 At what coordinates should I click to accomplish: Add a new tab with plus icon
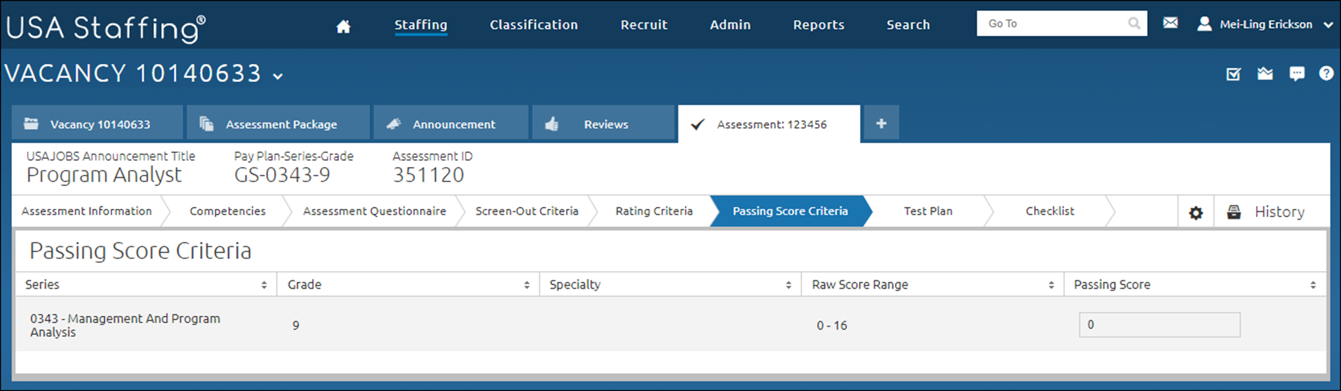coord(881,123)
